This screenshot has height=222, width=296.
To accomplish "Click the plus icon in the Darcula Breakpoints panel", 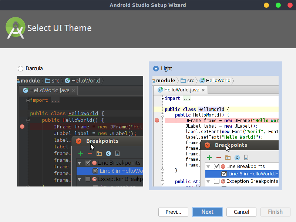I will (x=81, y=154).
